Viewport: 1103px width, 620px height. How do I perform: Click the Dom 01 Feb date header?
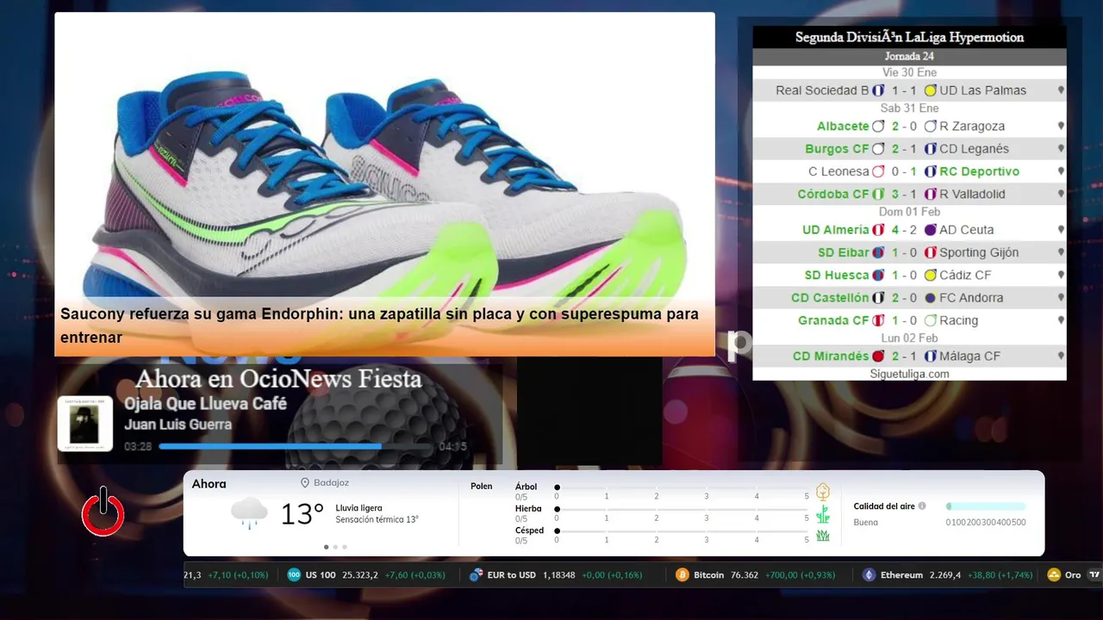pyautogui.click(x=909, y=212)
